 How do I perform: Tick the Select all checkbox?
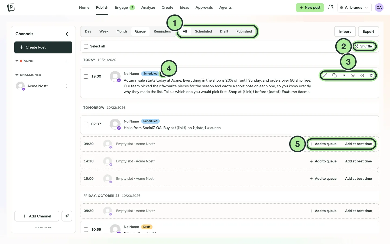coord(86,46)
